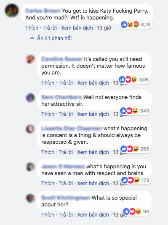Image resolution: width=168 pixels, height=225 pixels.
Task: Click the laughing reaction icon beside 99
Action: tap(138, 211)
